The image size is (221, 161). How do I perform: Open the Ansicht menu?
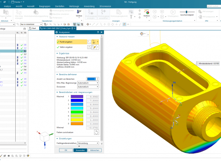[x=19, y=6]
